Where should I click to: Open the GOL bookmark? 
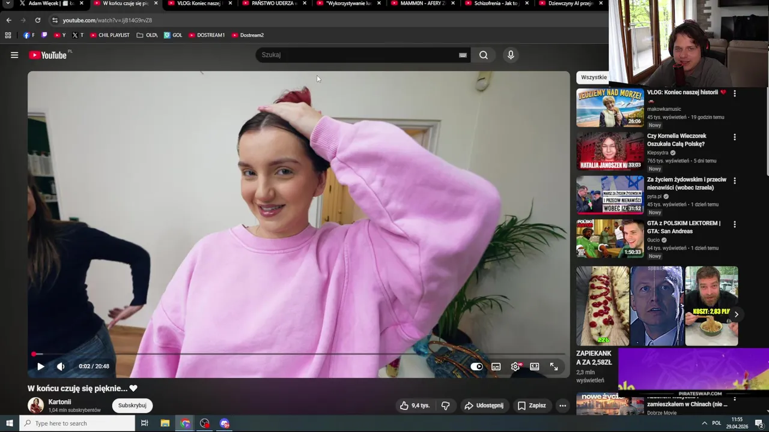(x=173, y=35)
